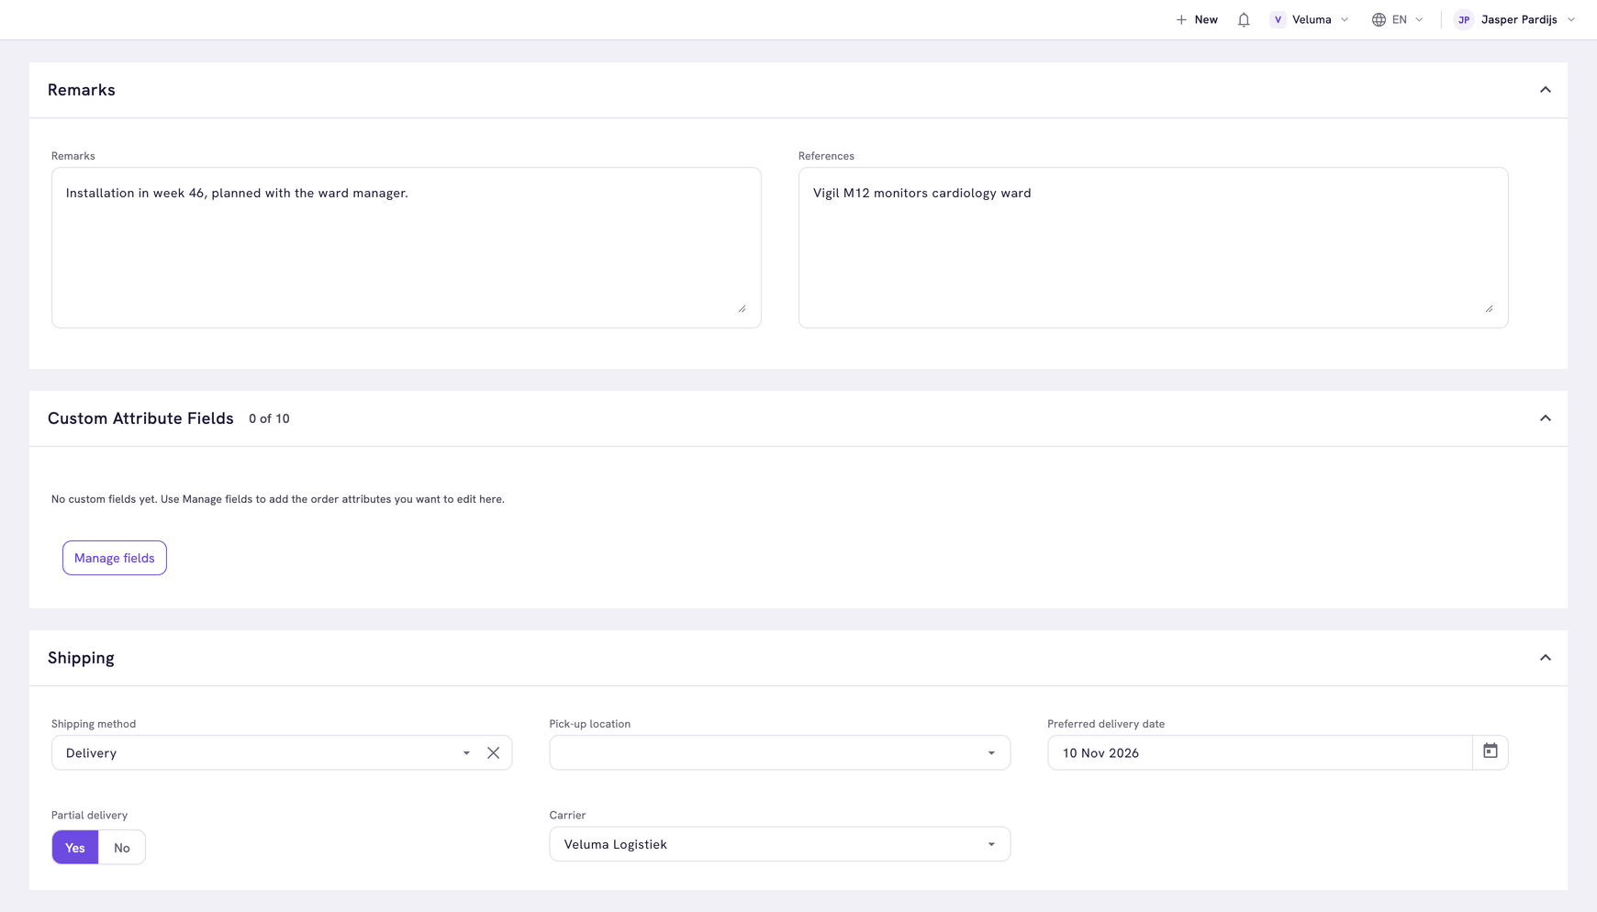1597x912 pixels.
Task: Click the '0 of 10' counter text
Action: (x=269, y=418)
